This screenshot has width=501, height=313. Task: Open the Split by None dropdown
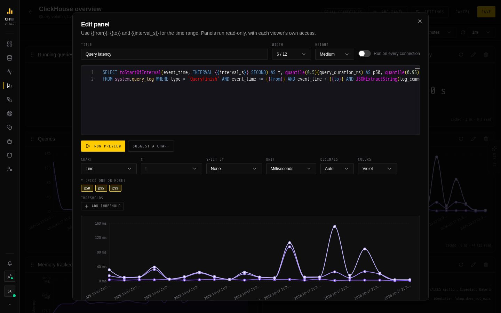coord(234,169)
